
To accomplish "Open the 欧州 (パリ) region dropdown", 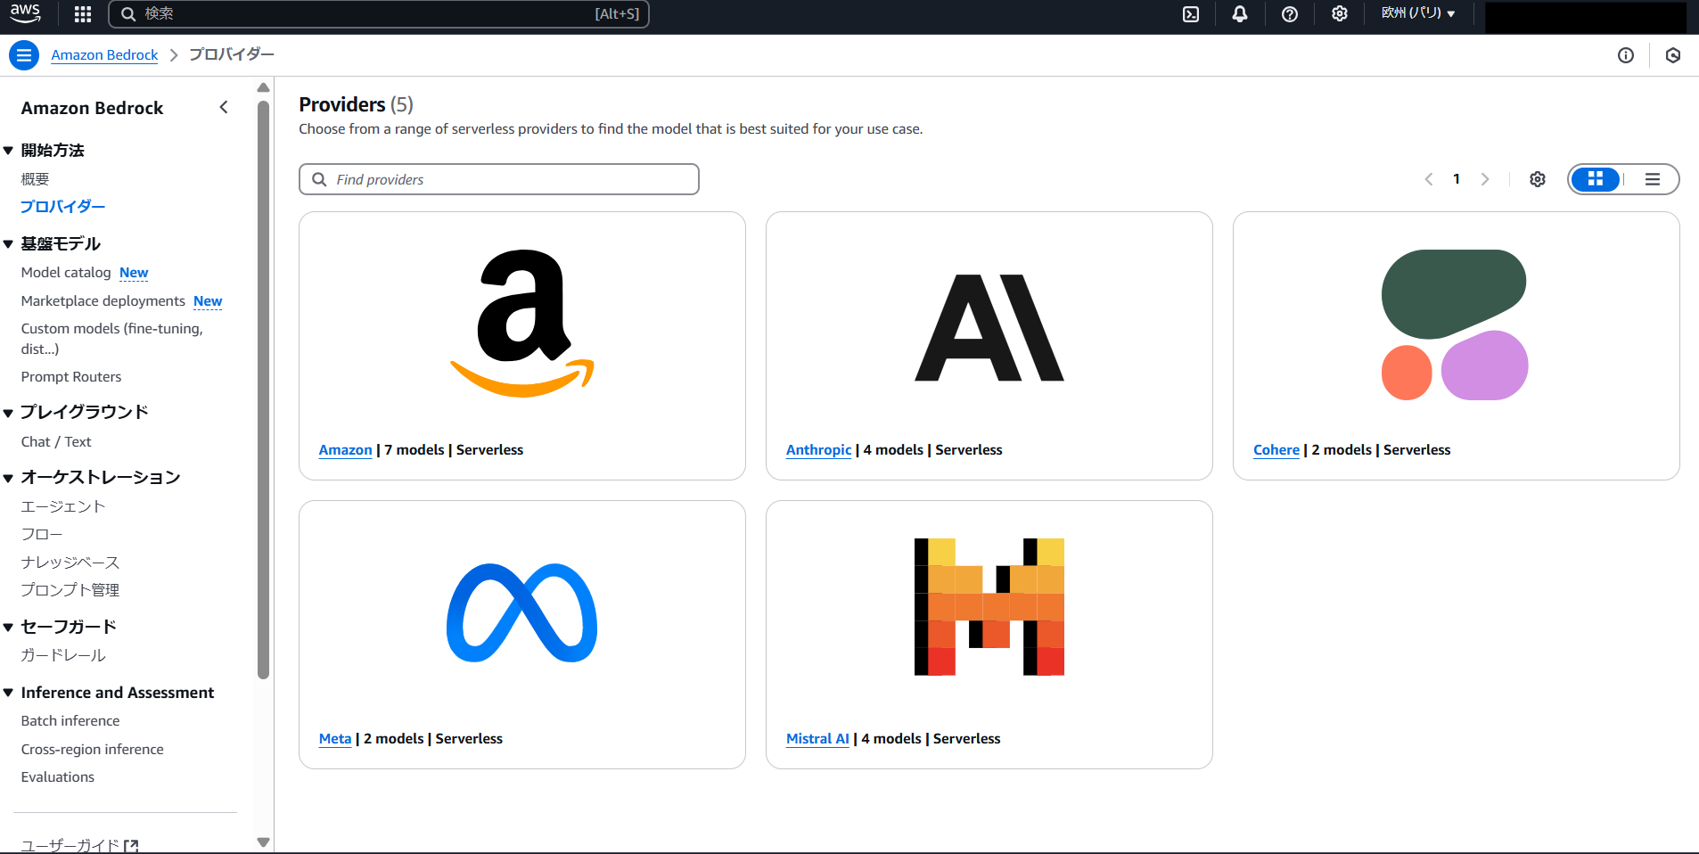I will (x=1418, y=13).
